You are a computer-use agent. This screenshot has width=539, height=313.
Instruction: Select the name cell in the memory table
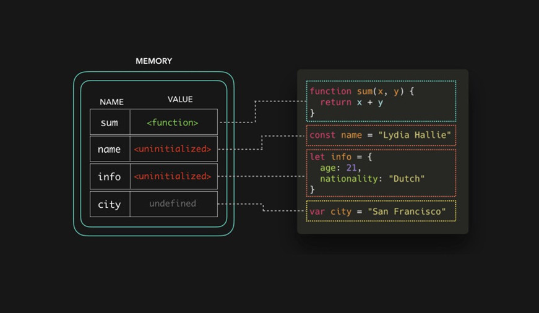[110, 149]
